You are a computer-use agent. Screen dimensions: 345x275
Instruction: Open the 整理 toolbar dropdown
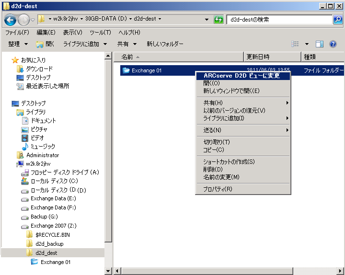(x=18, y=44)
